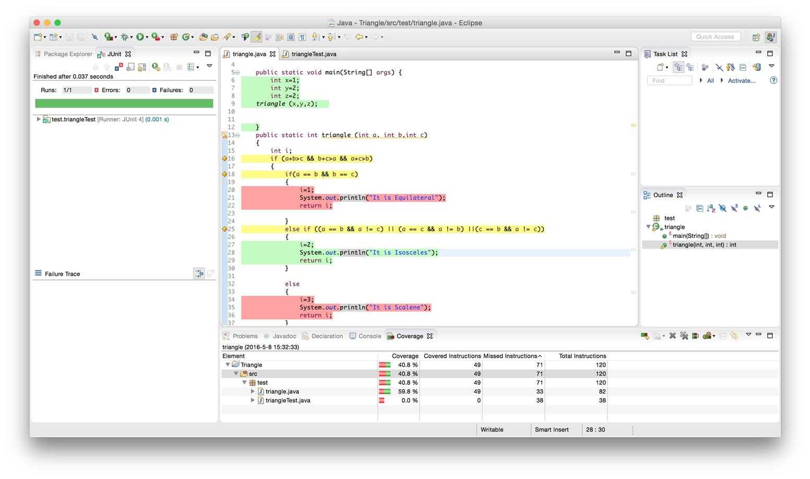The height and width of the screenshot is (479, 810).
Task: Click Relaunch Coverage Session icon in Coverage view
Action: (645, 335)
